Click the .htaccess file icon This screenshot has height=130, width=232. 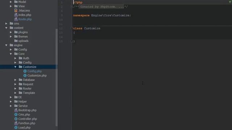pyautogui.click(x=16, y=10)
